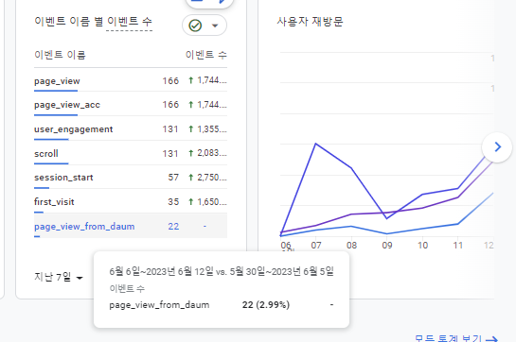Open the page_view_from_daum event row
Image resolution: width=516 pixels, height=342 pixels.
pyautogui.click(x=131, y=226)
